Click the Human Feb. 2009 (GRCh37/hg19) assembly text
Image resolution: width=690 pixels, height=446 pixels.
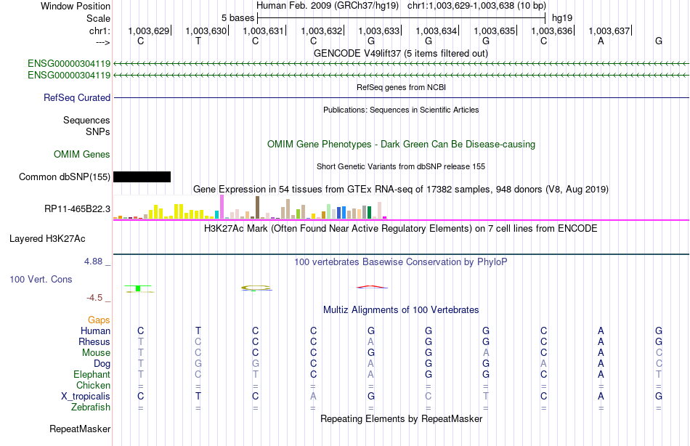328,6
